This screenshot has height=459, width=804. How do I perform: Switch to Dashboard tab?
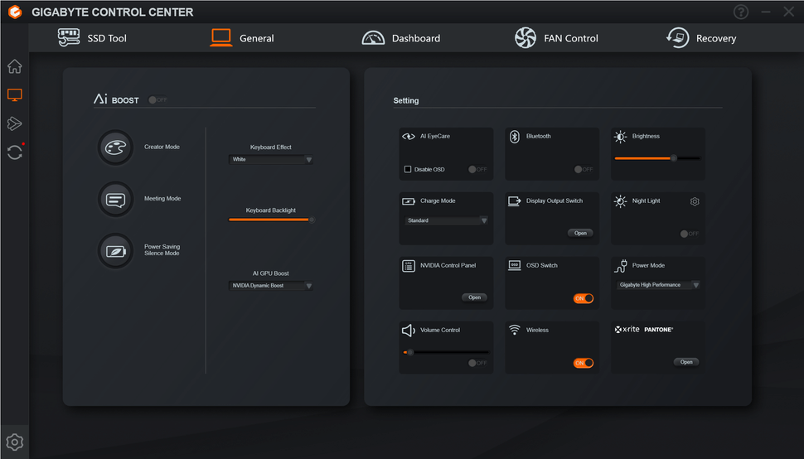(401, 38)
